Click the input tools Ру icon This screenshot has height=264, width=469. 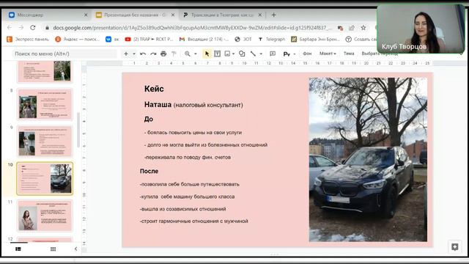287,54
